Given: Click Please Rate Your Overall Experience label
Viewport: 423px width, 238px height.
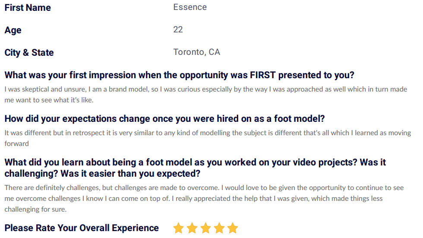Looking at the screenshot, I should coord(82,228).
